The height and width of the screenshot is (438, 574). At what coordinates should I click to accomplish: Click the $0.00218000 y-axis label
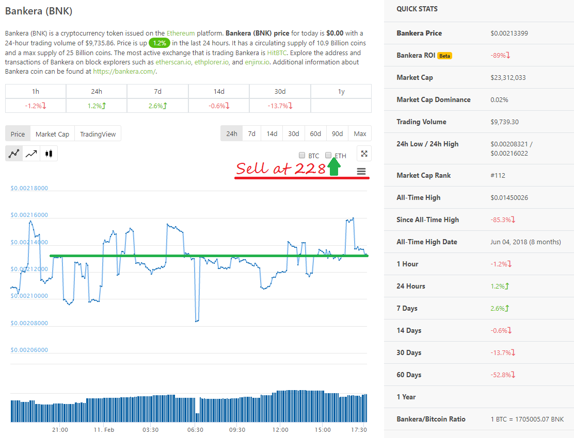[29, 188]
